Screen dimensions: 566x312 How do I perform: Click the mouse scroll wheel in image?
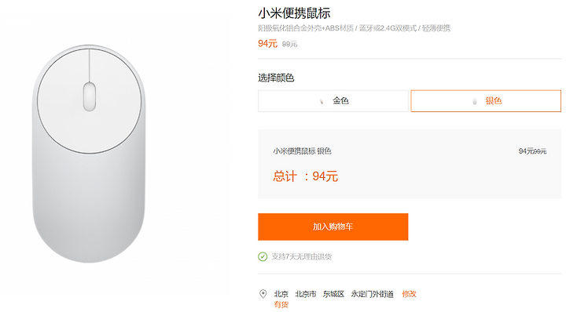(x=90, y=96)
